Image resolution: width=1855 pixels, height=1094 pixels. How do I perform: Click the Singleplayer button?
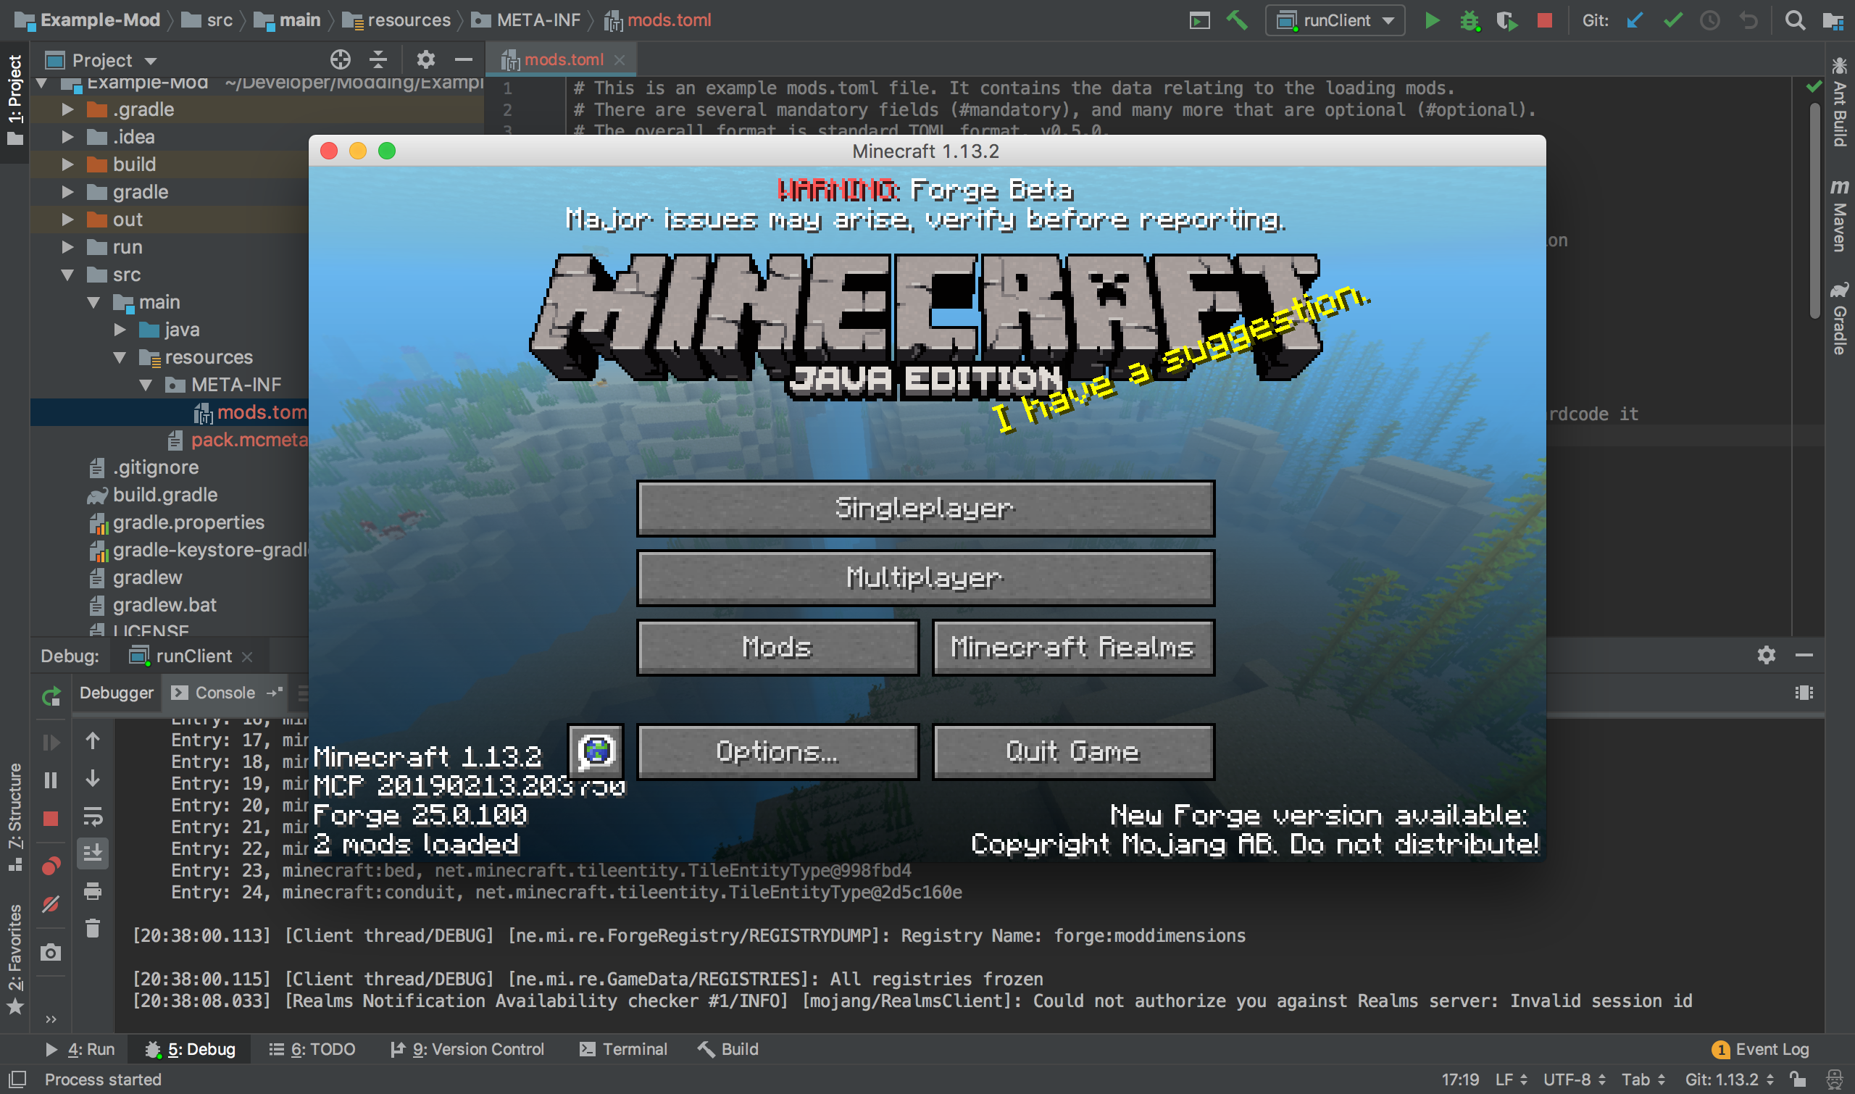coord(925,509)
